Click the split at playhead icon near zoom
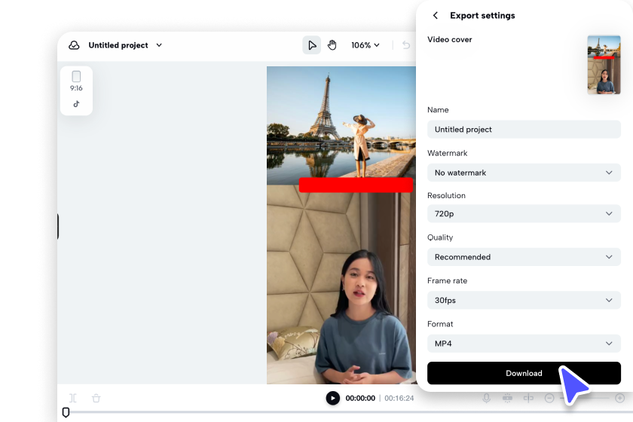 (x=528, y=398)
